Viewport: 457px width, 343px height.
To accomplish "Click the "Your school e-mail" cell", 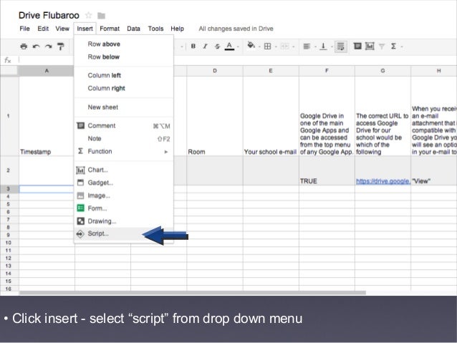I will [271, 116].
